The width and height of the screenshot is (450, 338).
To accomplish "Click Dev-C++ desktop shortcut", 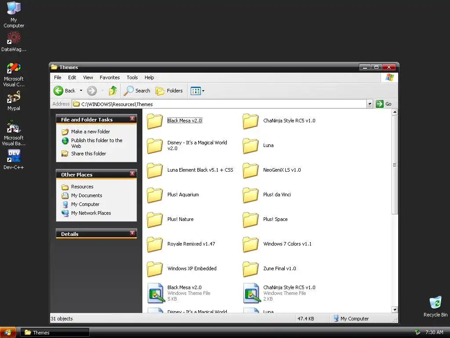I will pos(14,159).
